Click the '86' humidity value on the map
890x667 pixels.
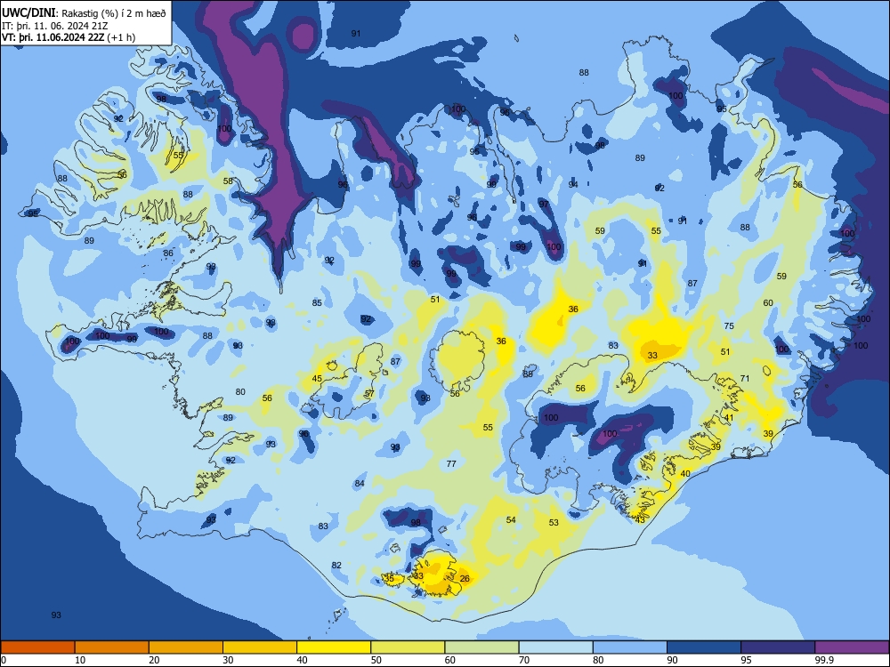[168, 253]
